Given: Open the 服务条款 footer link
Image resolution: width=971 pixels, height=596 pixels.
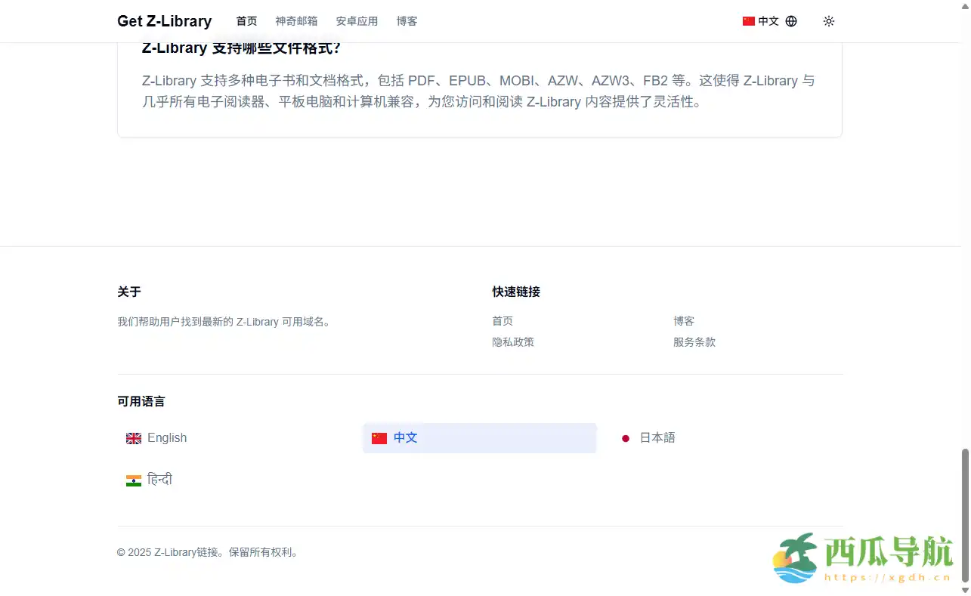Looking at the screenshot, I should (694, 342).
